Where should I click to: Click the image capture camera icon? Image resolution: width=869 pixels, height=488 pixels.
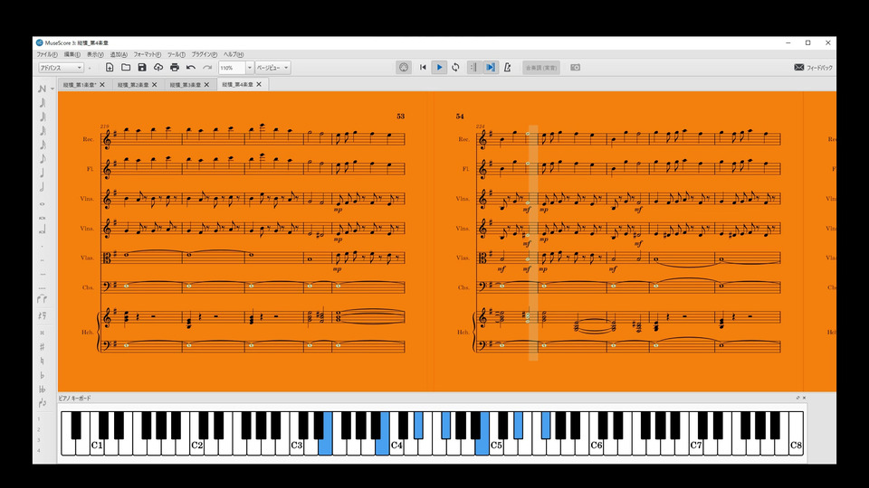coord(576,68)
